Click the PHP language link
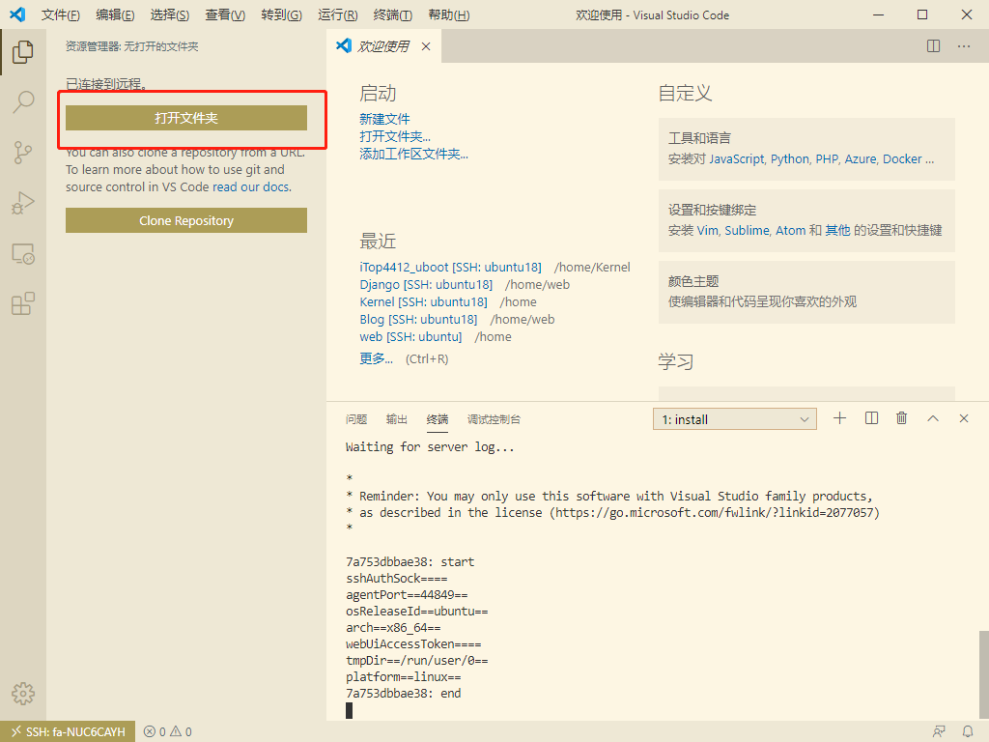The width and height of the screenshot is (989, 742). click(827, 159)
